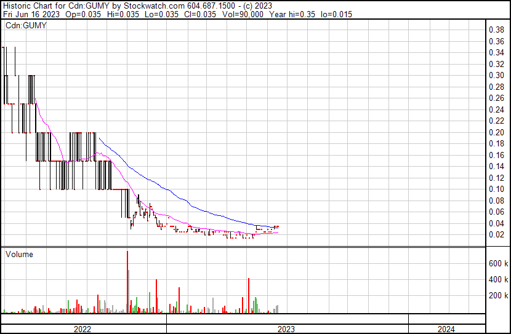The width and height of the screenshot is (511, 334).
Task: Click the 0.10 price axis label
Action: coord(496,189)
